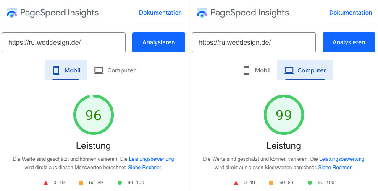Click Analysieren button in right panel

point(349,42)
